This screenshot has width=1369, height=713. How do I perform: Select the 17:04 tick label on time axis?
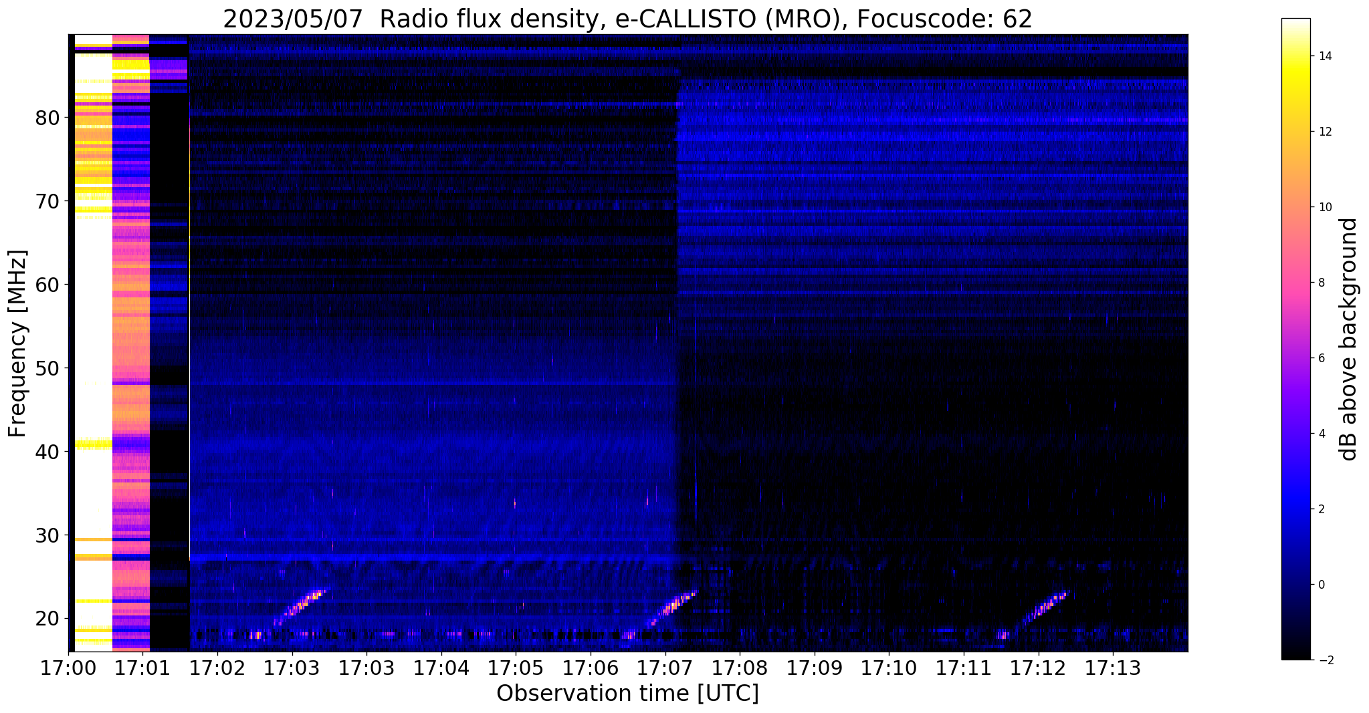[x=441, y=668]
